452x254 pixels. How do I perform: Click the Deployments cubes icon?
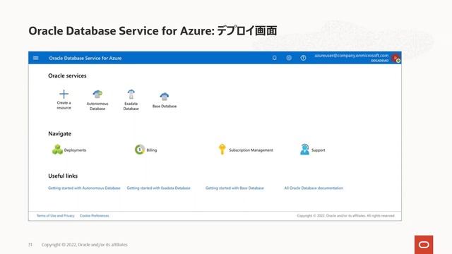point(57,150)
